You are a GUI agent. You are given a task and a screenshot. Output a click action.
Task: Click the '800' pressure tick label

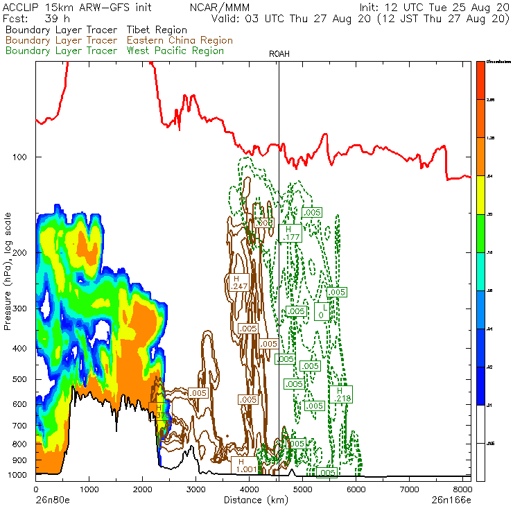coord(19,444)
